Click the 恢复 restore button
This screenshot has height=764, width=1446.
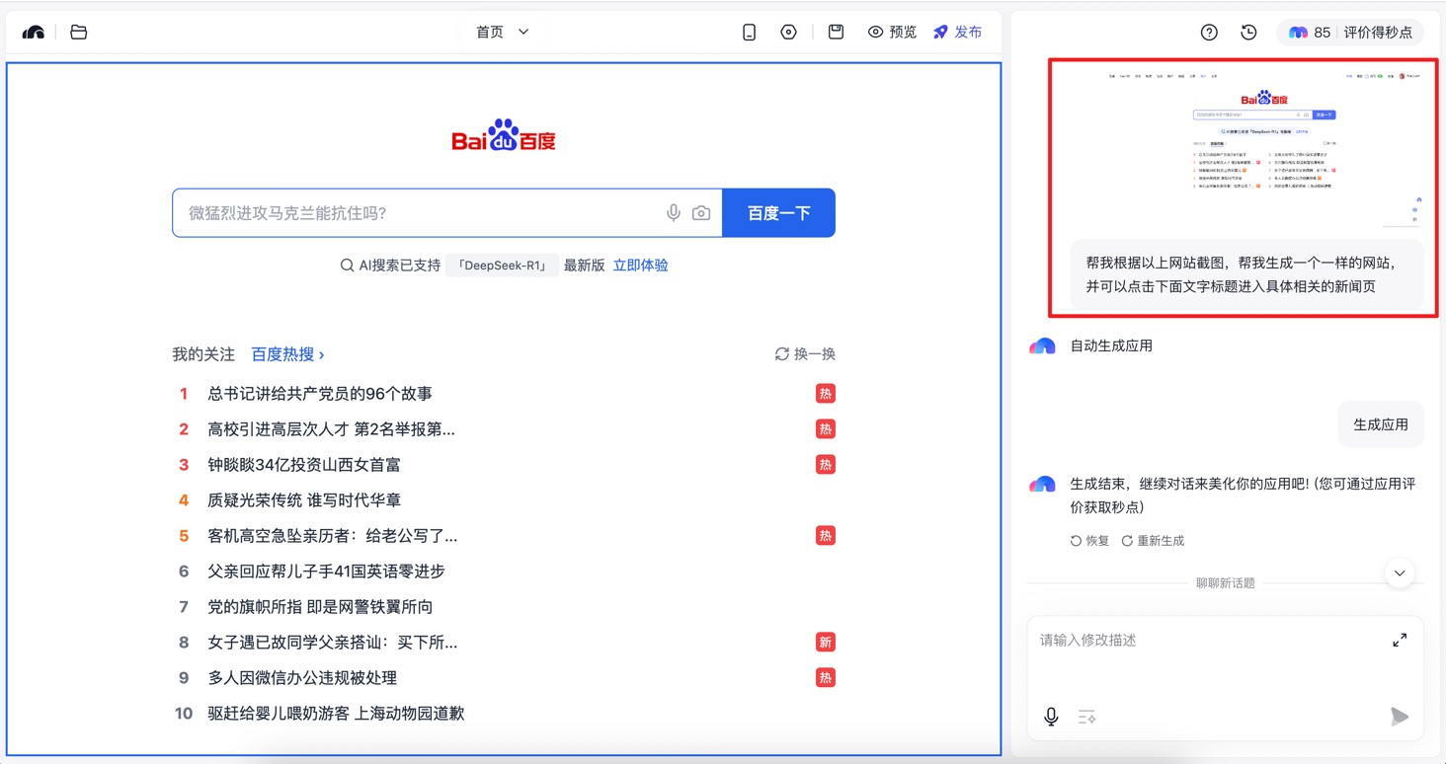point(1089,541)
